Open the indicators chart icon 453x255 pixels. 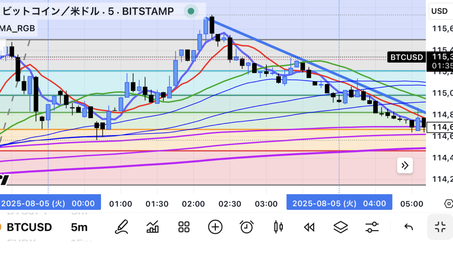(153, 227)
